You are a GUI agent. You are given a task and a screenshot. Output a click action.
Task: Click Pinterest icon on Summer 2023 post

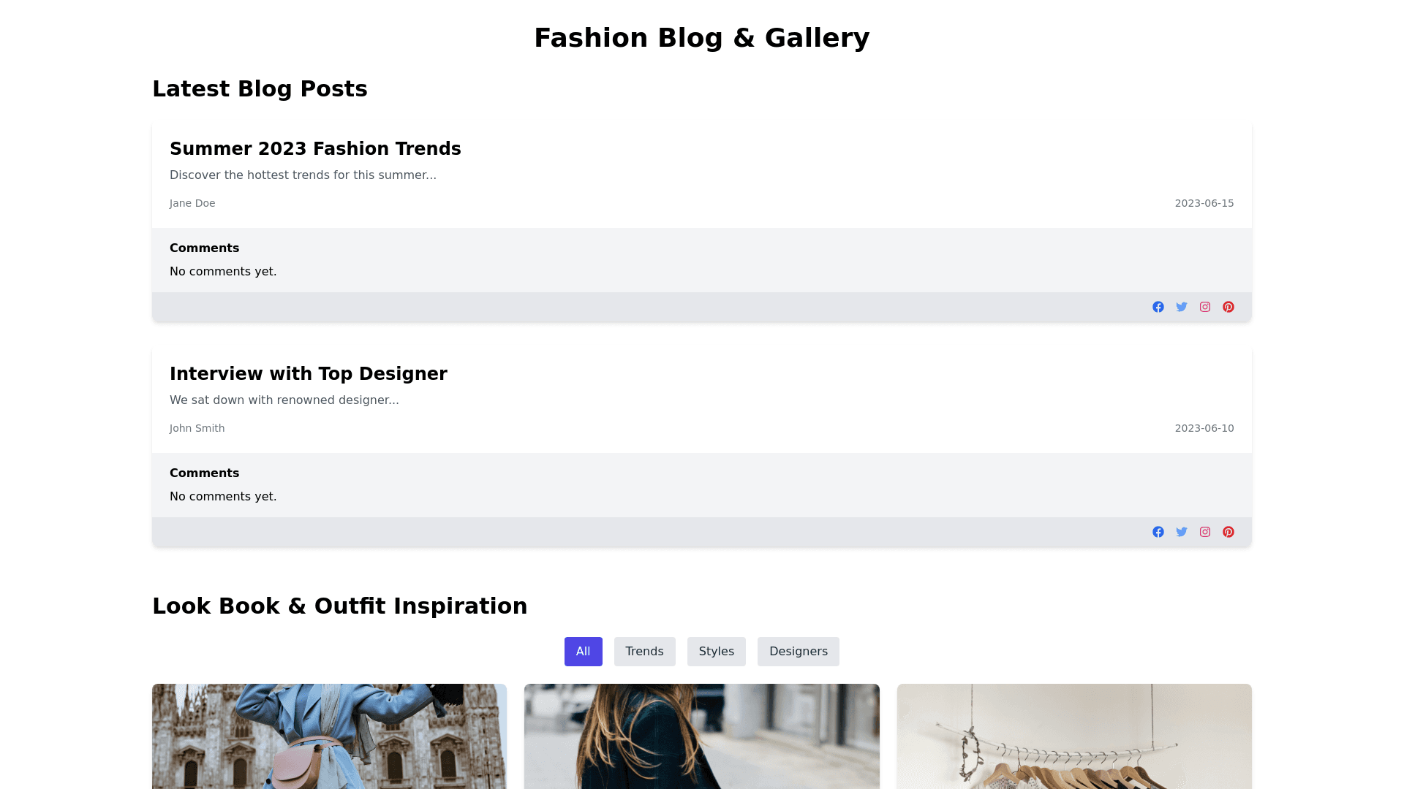click(x=1228, y=307)
